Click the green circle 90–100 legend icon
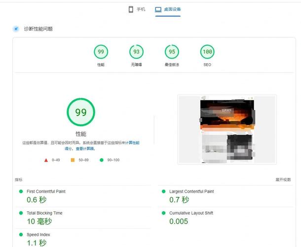 tap(102, 160)
